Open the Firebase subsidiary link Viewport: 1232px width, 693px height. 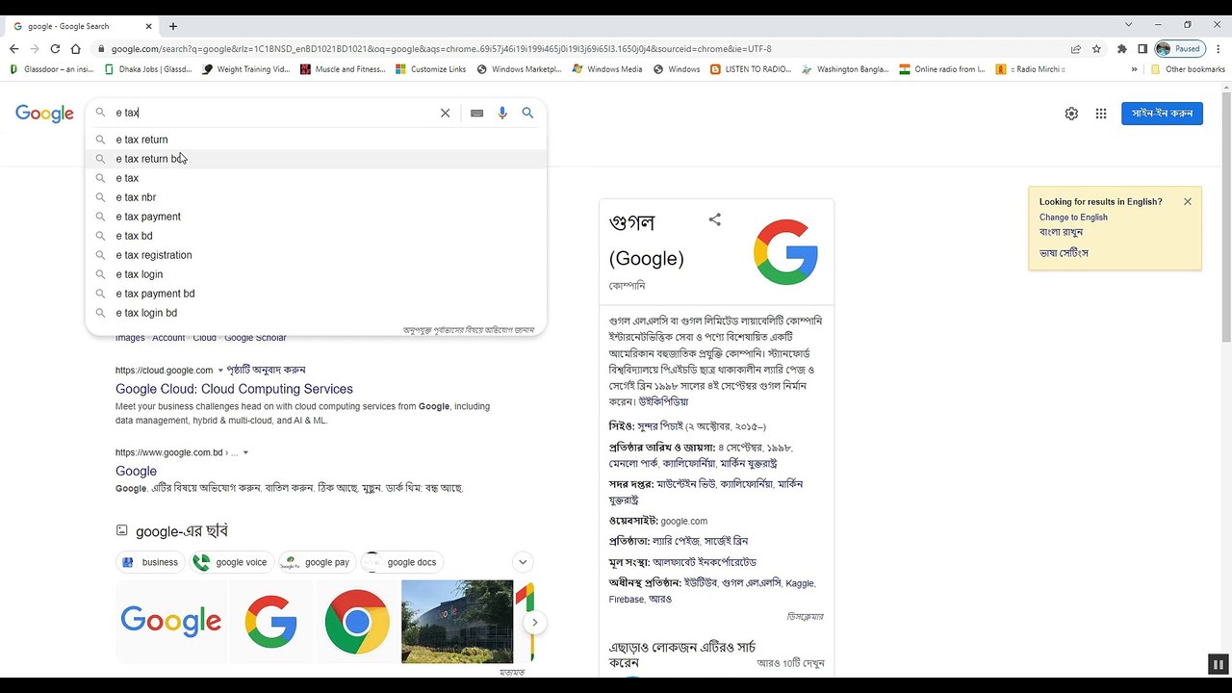(626, 599)
